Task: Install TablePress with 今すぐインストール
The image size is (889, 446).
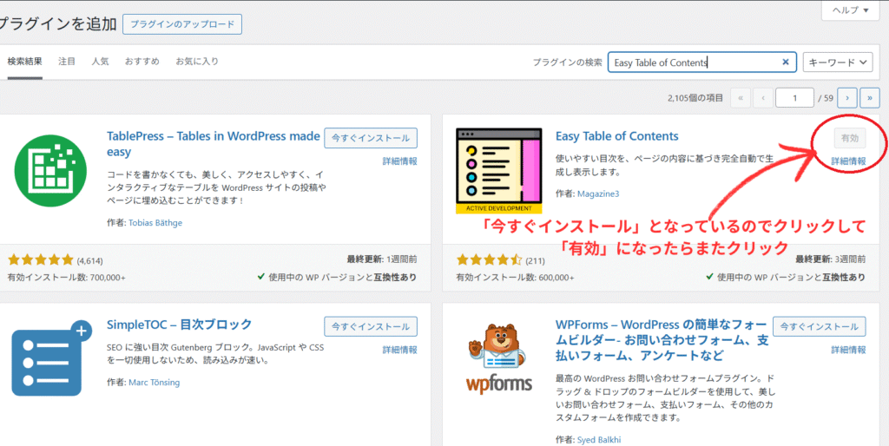Action: click(x=371, y=138)
